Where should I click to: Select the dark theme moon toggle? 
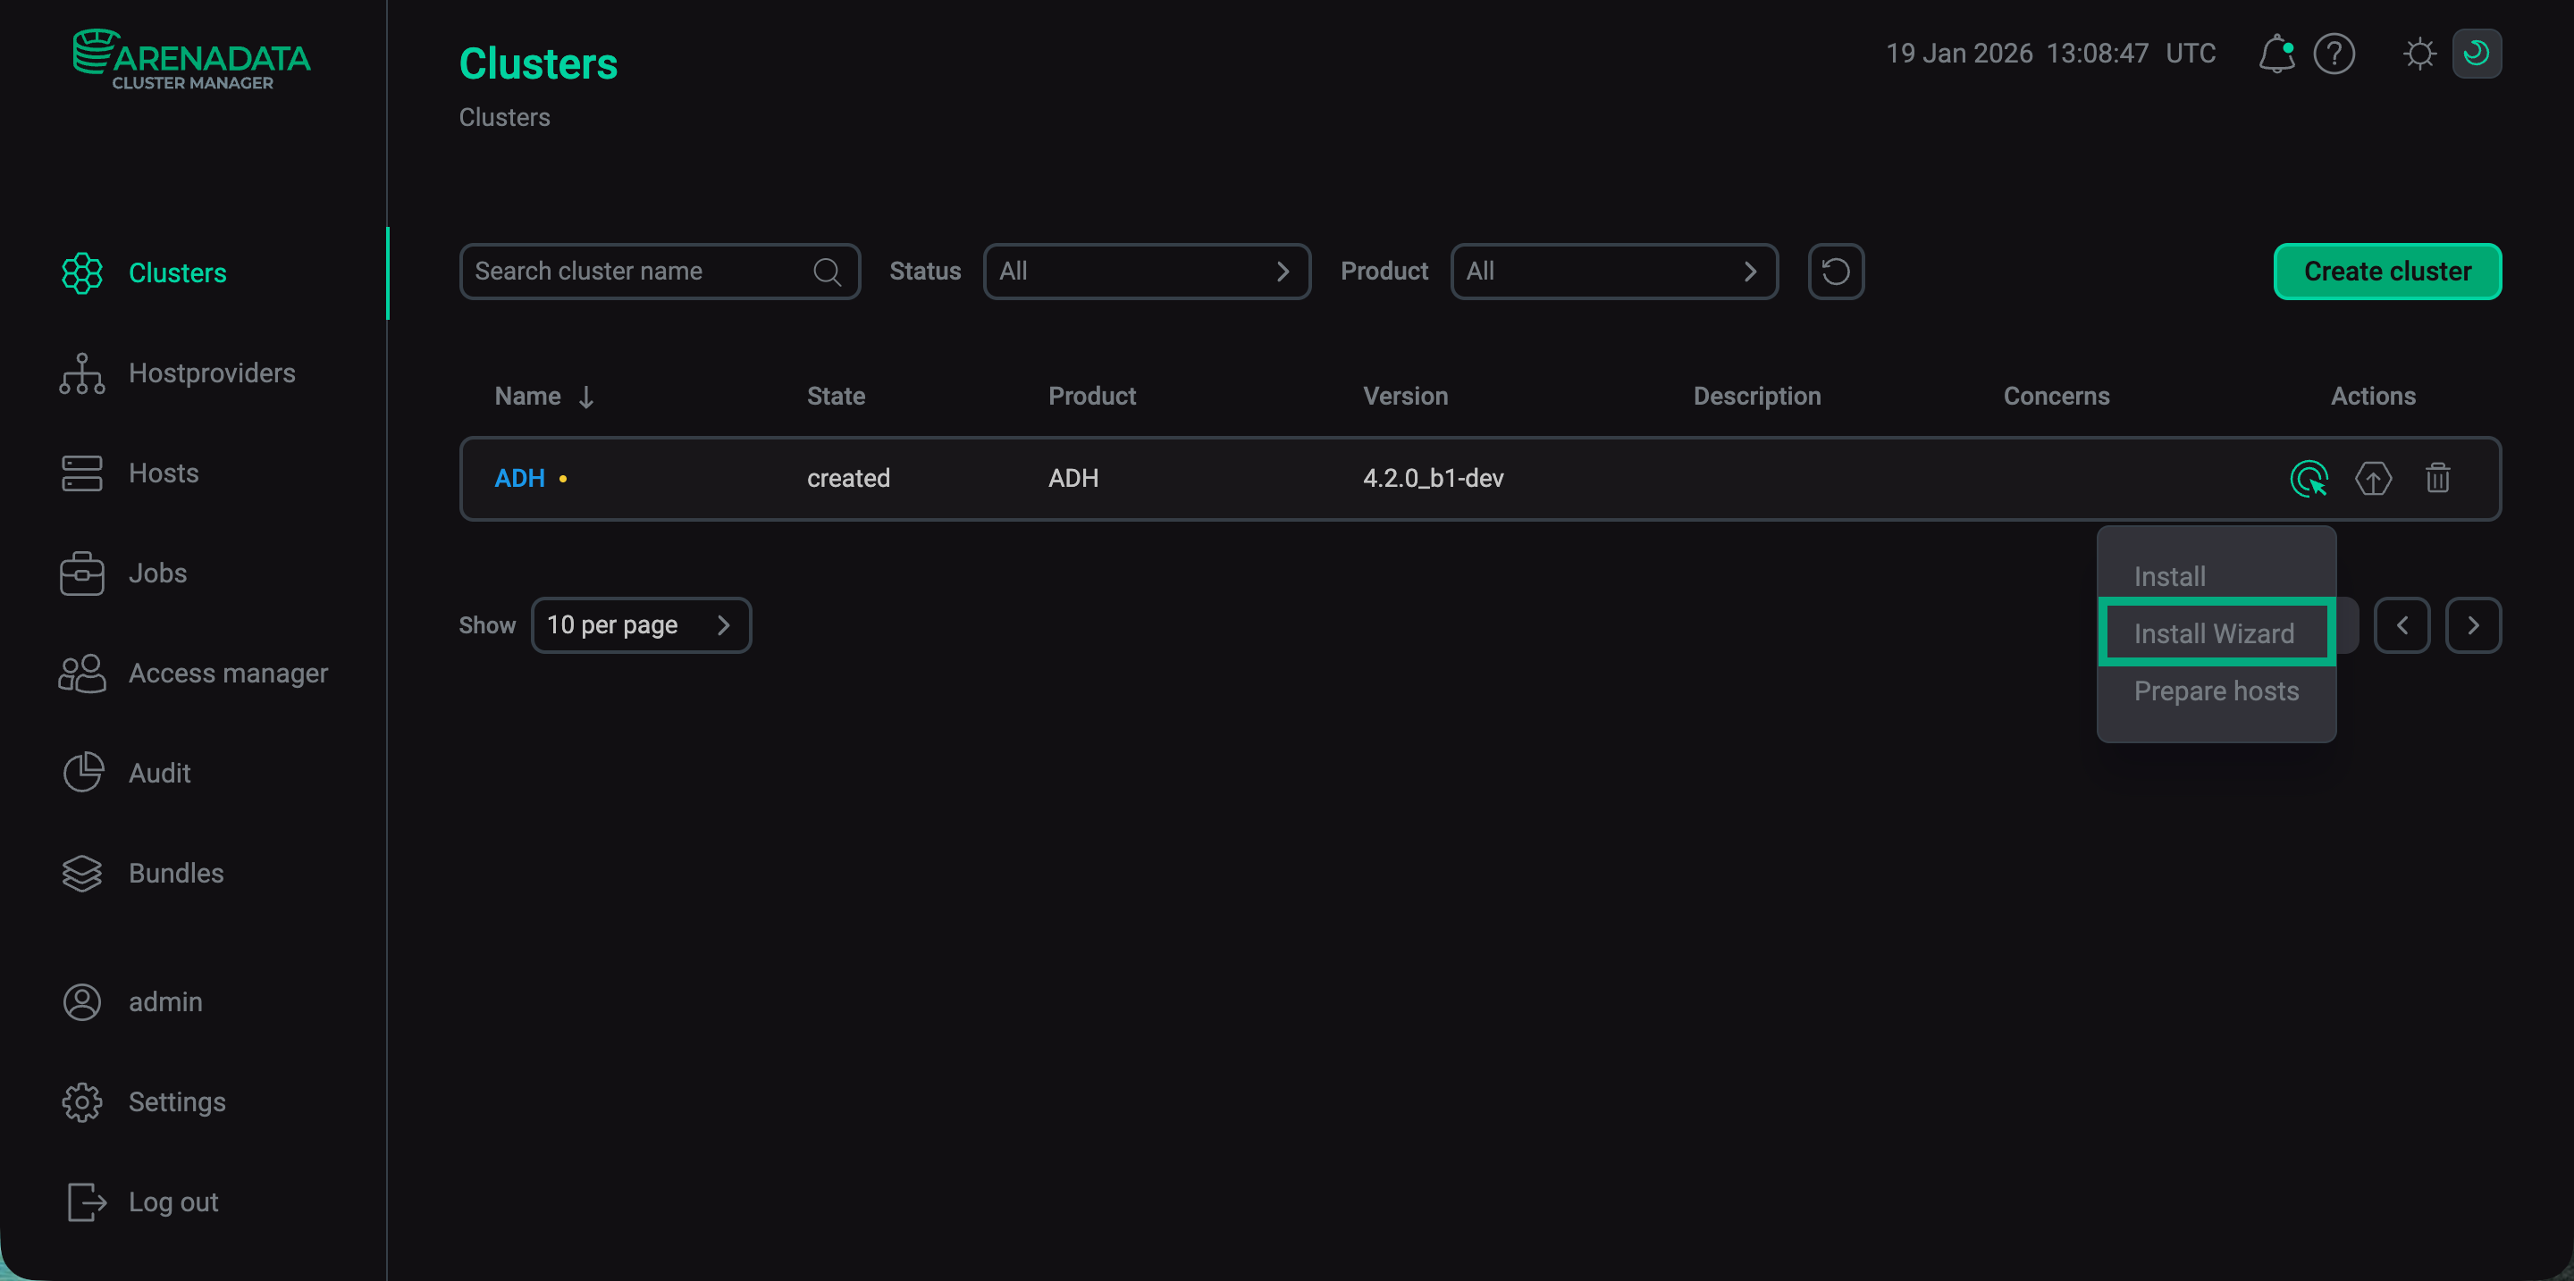(x=2476, y=54)
